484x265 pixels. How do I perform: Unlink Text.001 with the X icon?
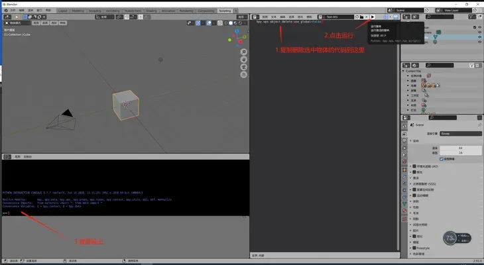(367, 17)
